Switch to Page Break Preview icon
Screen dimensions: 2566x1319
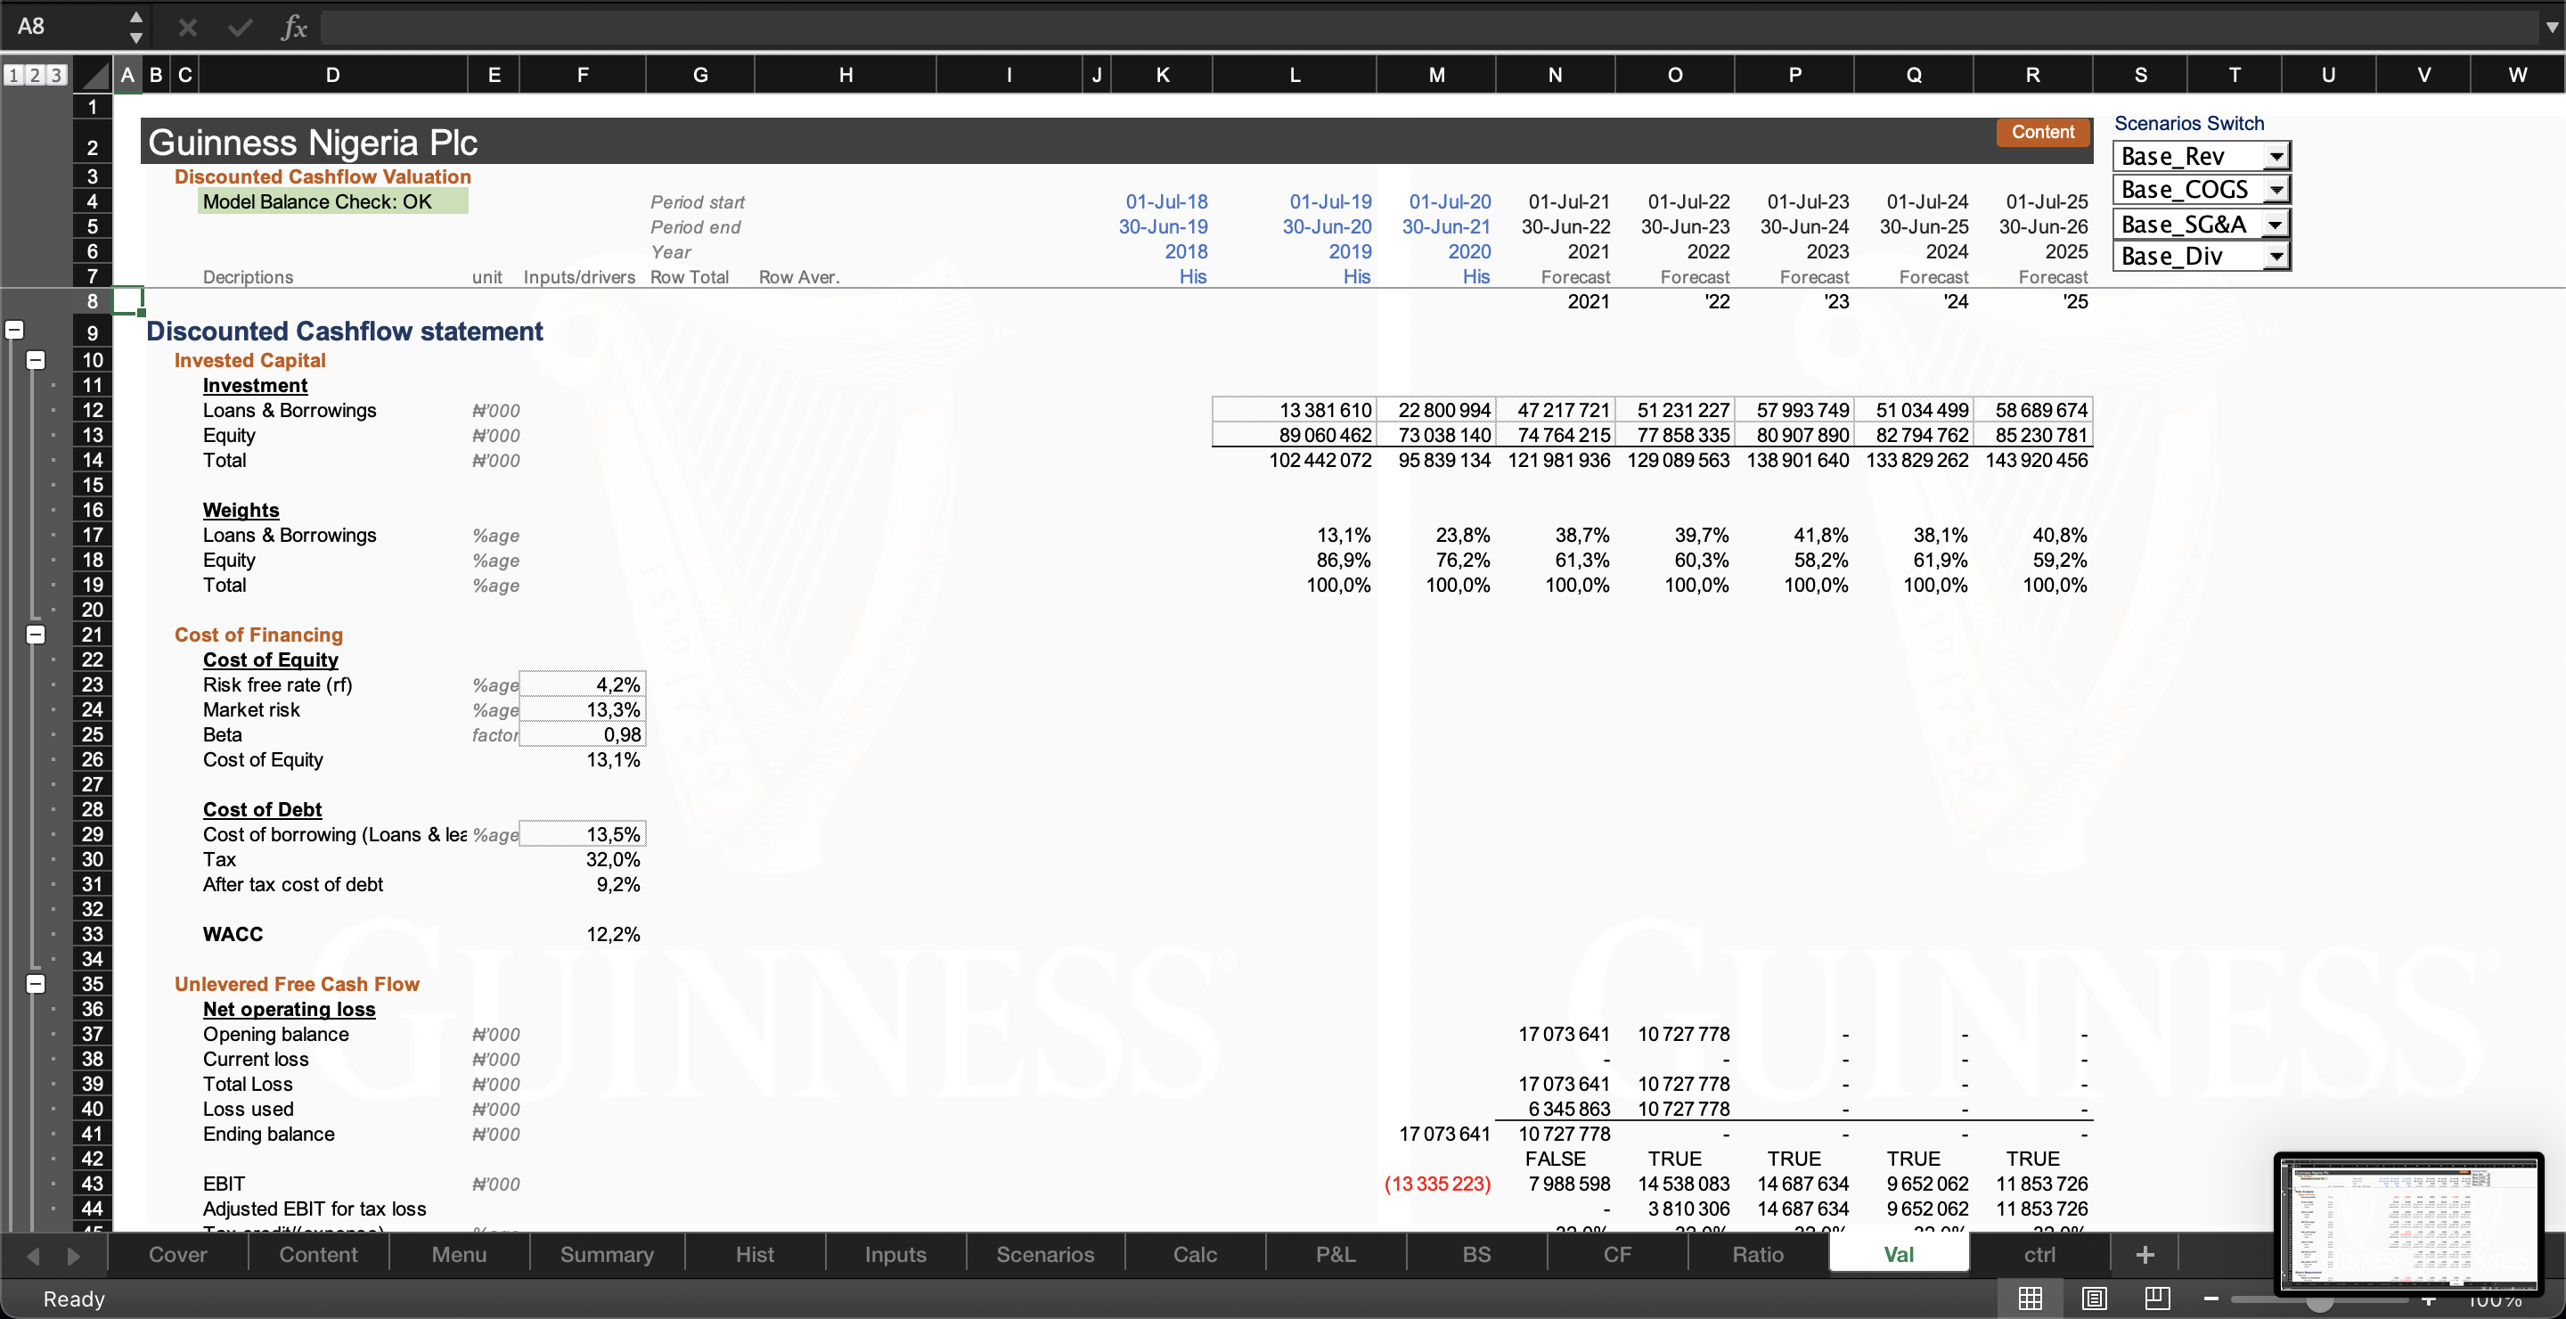click(2158, 1299)
